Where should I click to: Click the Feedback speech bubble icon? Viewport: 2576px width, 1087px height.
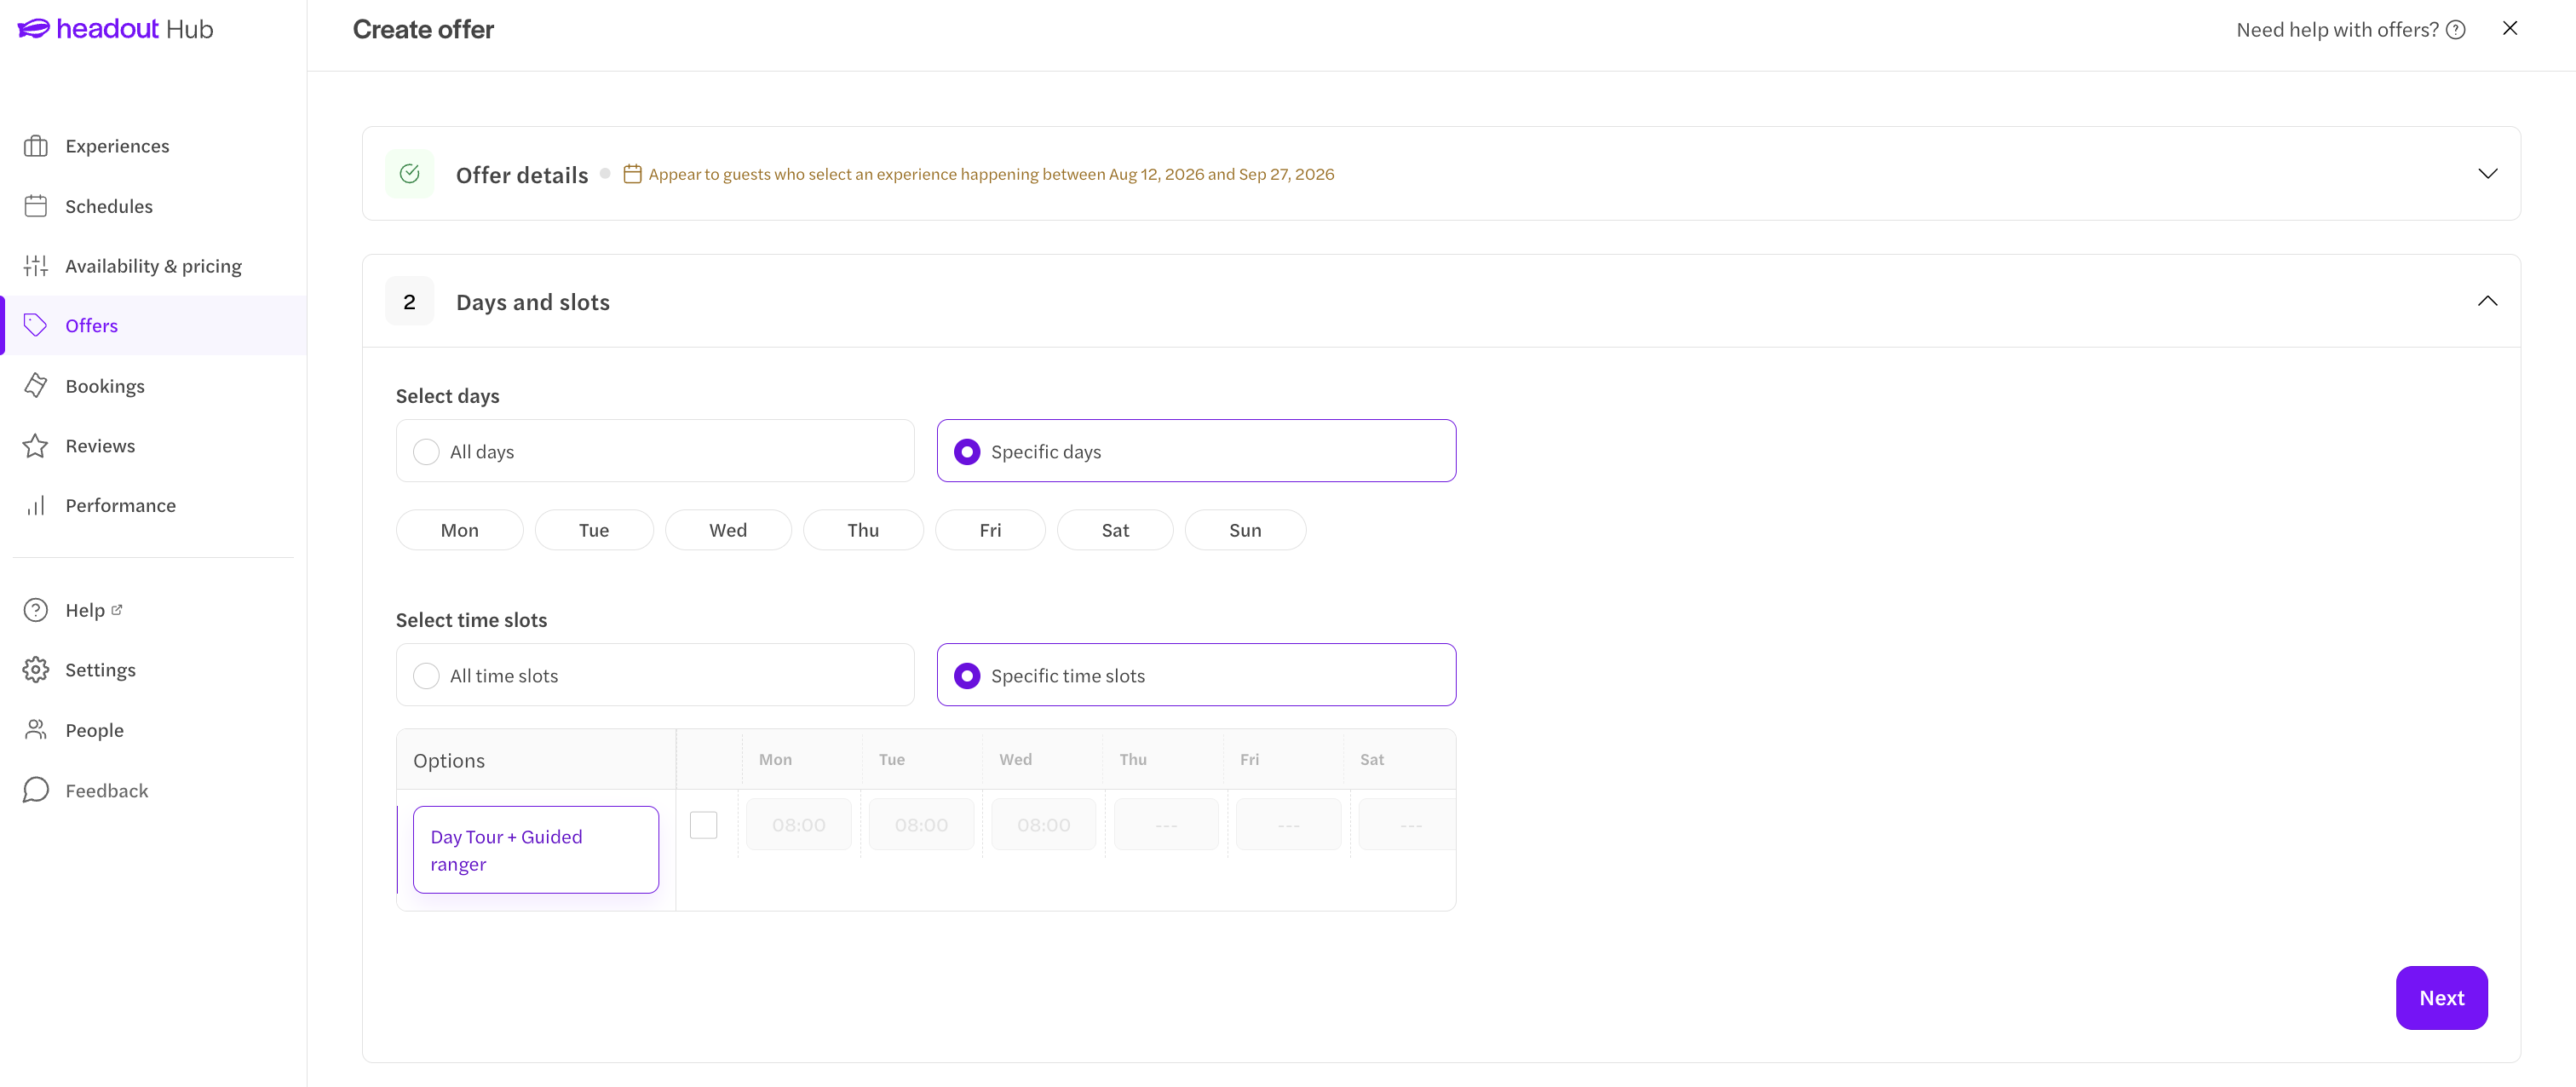(x=36, y=790)
